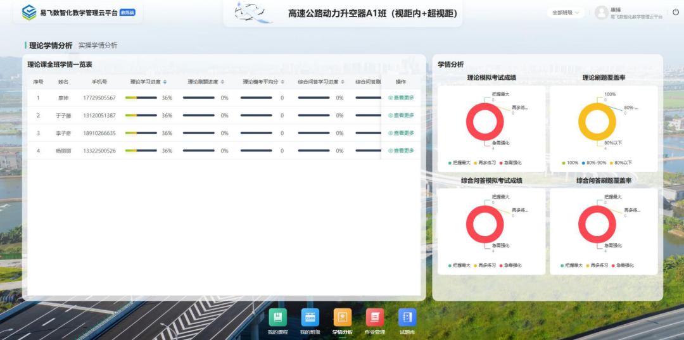
Task: Click the red donut in 综合问答模拟考试成绩 chart
Action: click(x=470, y=224)
